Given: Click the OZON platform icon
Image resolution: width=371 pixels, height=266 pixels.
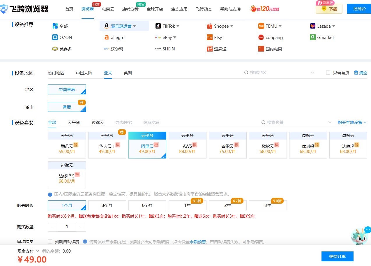Looking at the screenshot, I should tap(55, 37).
